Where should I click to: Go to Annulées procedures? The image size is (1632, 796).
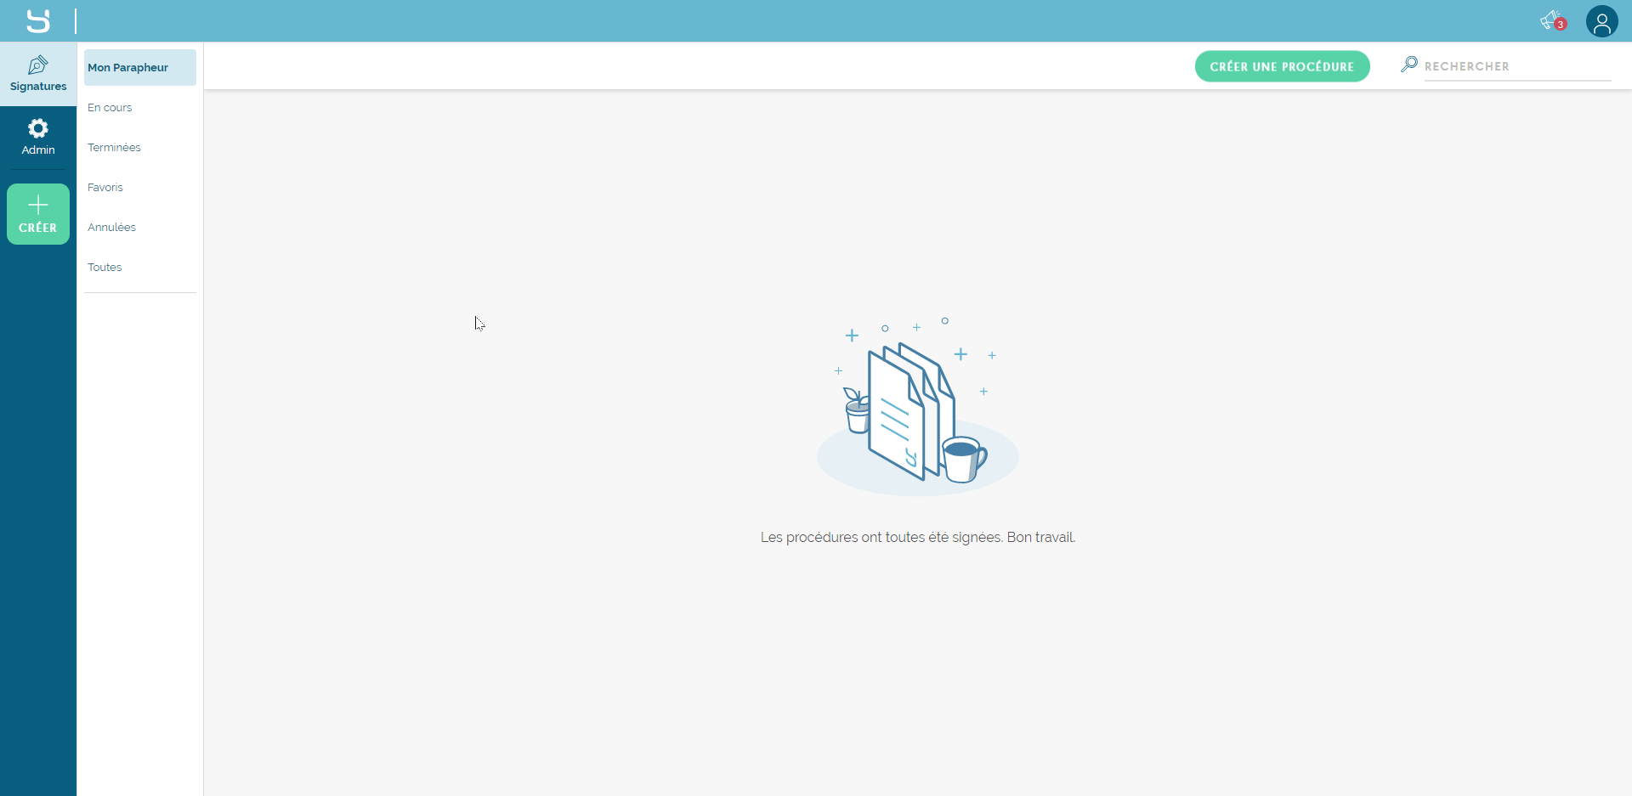[x=111, y=228]
